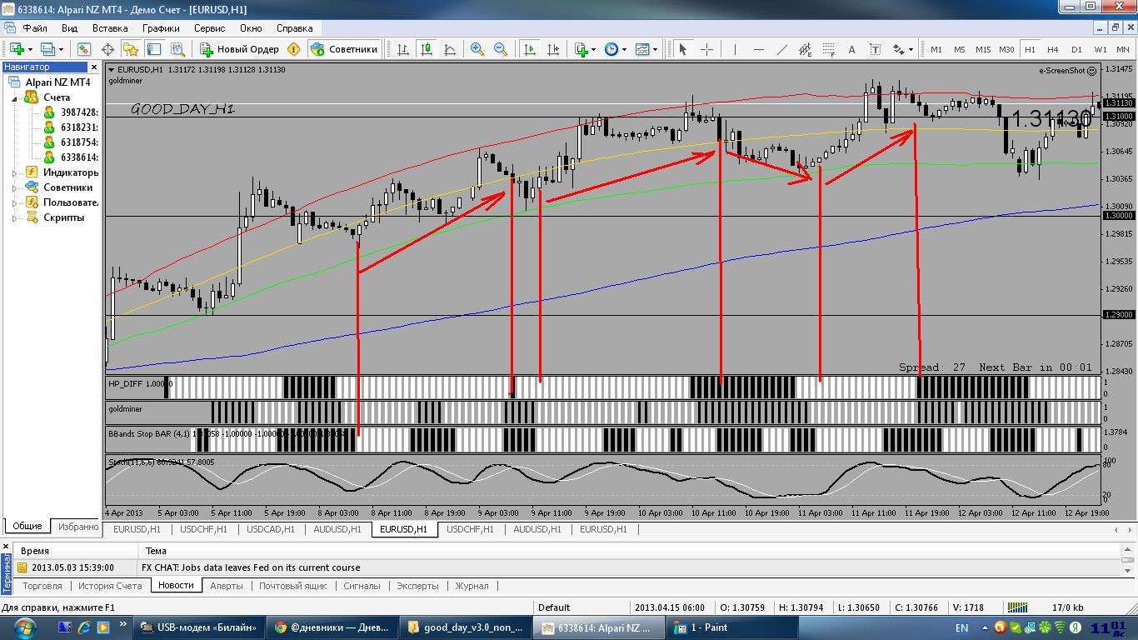Screen dimensions: 1138x640
Task: Switch timeframe to H4
Action: [1053, 49]
